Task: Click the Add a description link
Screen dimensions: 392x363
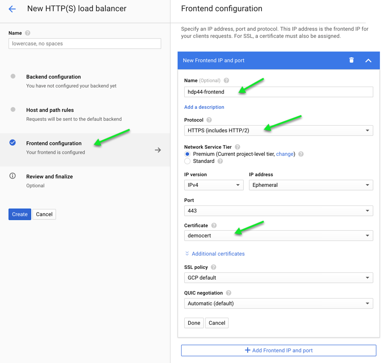Action: 204,107
